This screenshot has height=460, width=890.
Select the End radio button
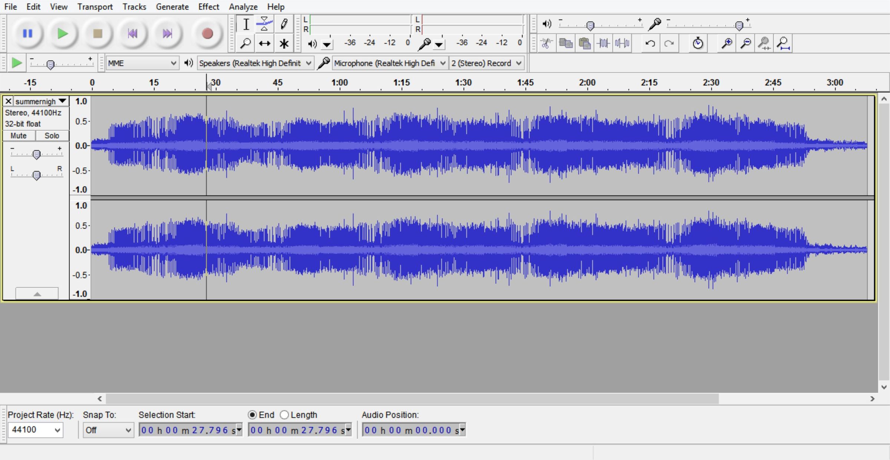click(253, 415)
